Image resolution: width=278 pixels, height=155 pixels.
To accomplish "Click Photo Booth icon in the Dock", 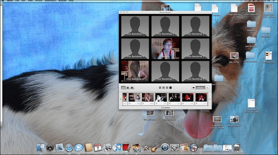I will (126, 147).
